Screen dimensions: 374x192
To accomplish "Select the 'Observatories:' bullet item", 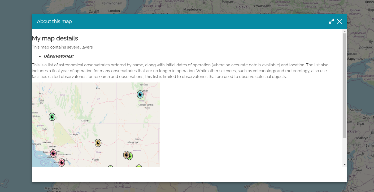I will click(59, 56).
